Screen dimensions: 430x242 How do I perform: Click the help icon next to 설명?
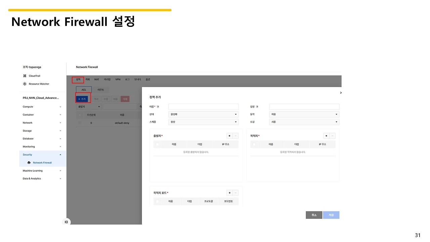[x=257, y=107]
